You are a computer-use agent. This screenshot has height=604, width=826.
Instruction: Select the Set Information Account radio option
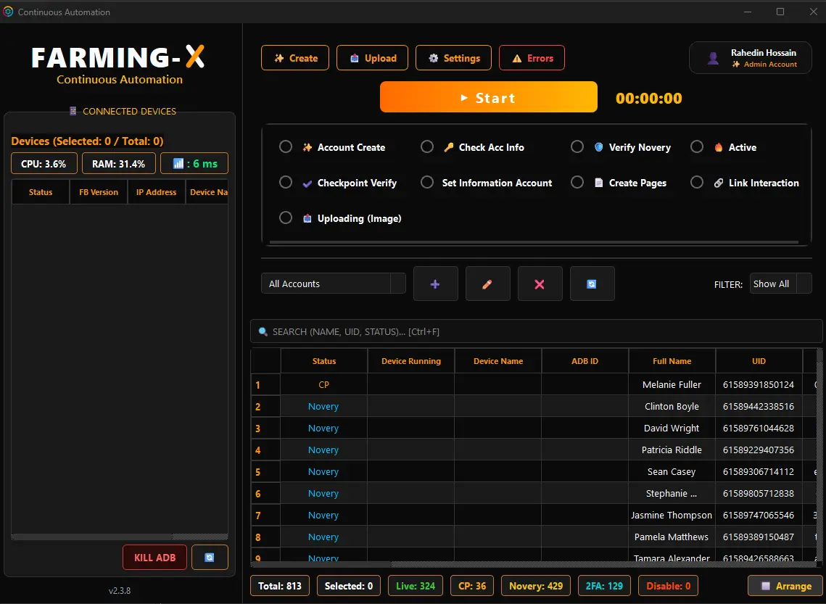tap(427, 182)
